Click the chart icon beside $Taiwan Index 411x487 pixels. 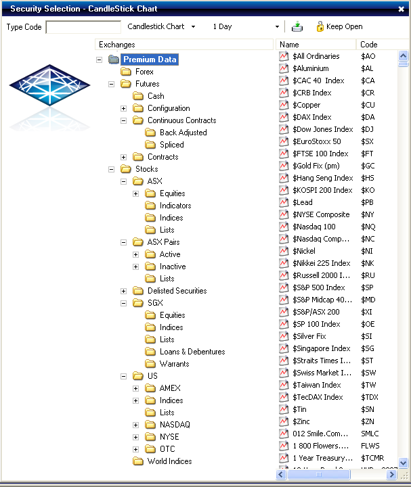[284, 385]
